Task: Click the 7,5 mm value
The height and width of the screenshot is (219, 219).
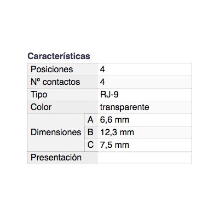Action: pos(114,145)
